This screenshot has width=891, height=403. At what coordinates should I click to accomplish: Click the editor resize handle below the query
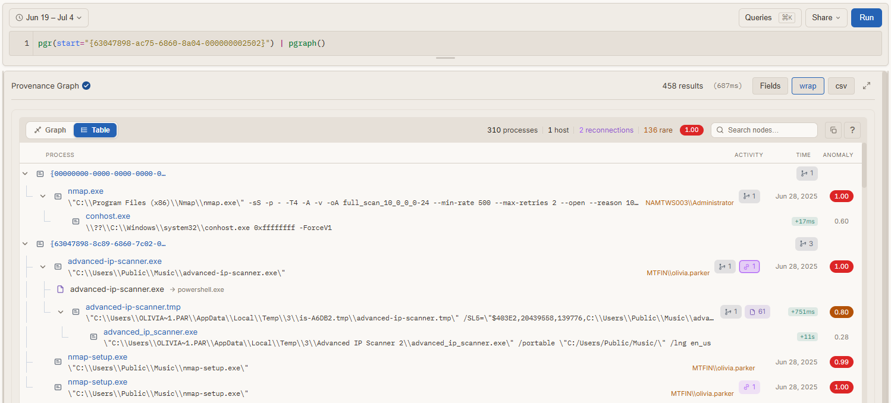(445, 58)
